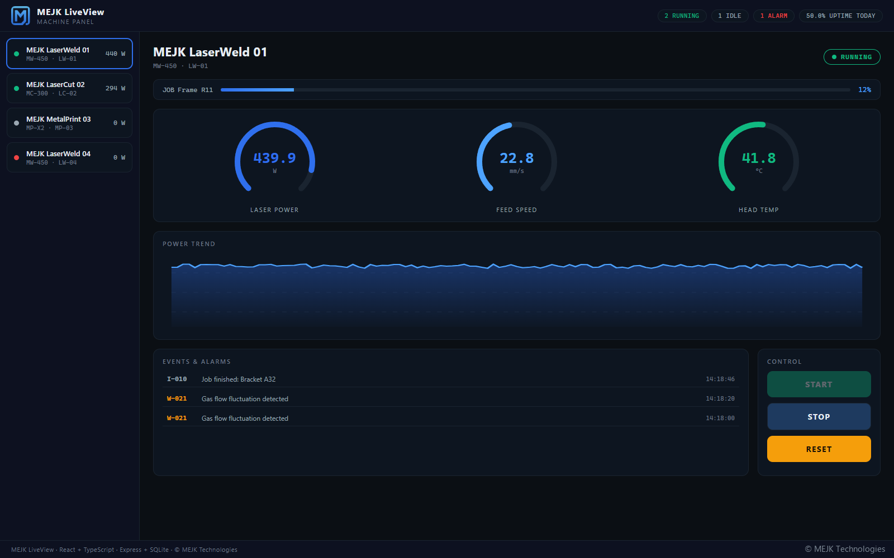Viewport: 894px width, 558px height.
Task: Click the EVENTS & ALARMS panel title
Action: [197, 362]
